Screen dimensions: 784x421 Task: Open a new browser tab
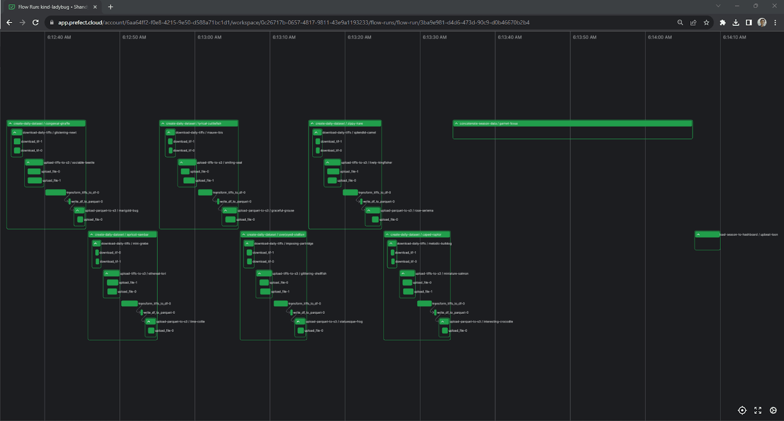click(110, 7)
